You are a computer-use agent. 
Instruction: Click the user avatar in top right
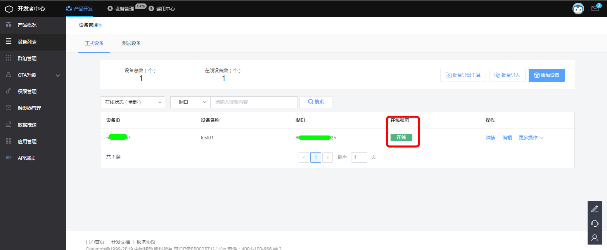tap(578, 8)
